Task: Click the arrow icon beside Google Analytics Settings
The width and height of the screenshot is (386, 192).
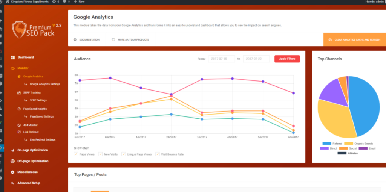Action: pyautogui.click(x=26, y=84)
